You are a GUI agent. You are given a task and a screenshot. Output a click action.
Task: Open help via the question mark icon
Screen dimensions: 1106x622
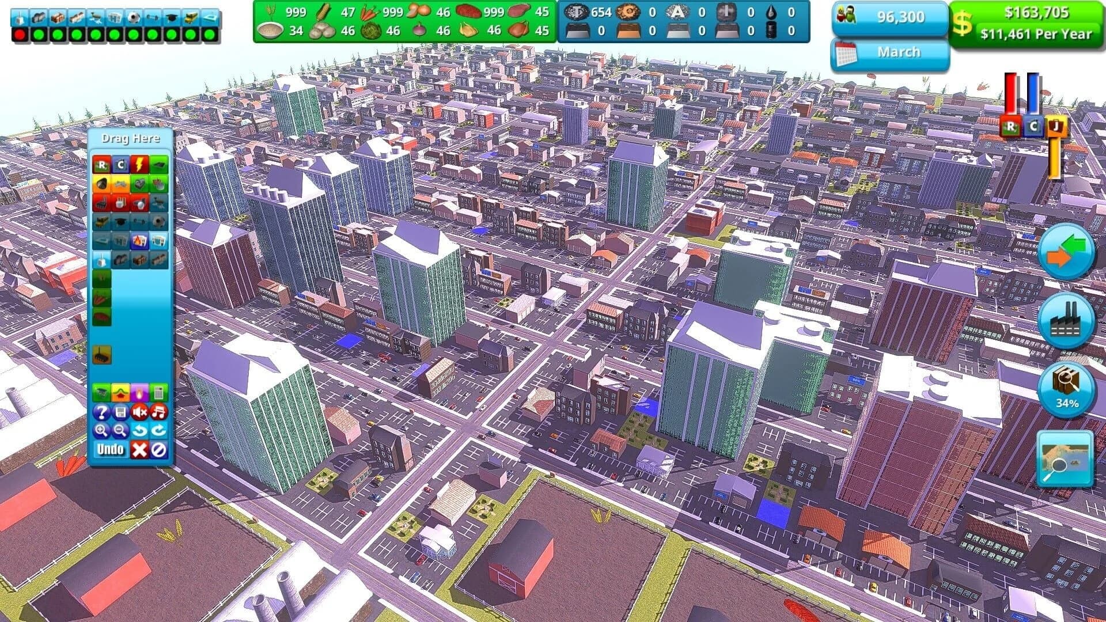click(x=101, y=412)
